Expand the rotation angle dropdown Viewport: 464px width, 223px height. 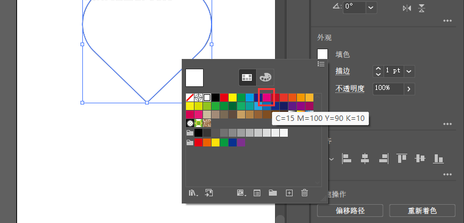371,8
